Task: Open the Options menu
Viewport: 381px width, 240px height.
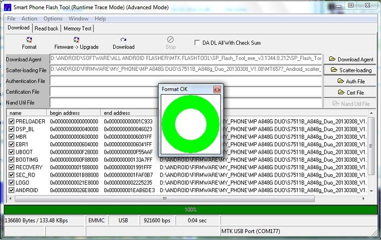Action: pos(53,19)
